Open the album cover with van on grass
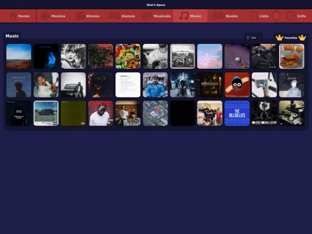This screenshot has height=234, width=312. 46,113
